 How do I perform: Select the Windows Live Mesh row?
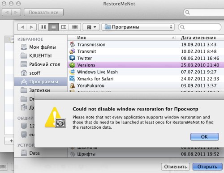point(146,72)
